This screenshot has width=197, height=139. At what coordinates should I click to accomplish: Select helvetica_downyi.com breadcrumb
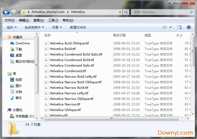click(48, 12)
